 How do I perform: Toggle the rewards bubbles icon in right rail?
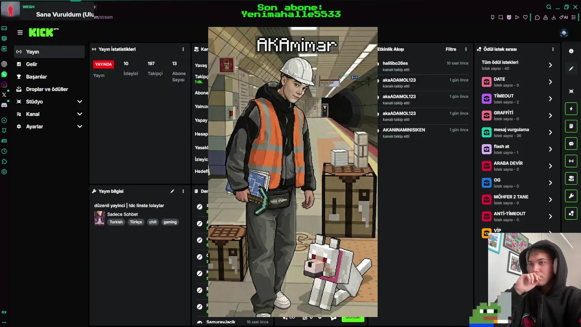tap(571, 213)
